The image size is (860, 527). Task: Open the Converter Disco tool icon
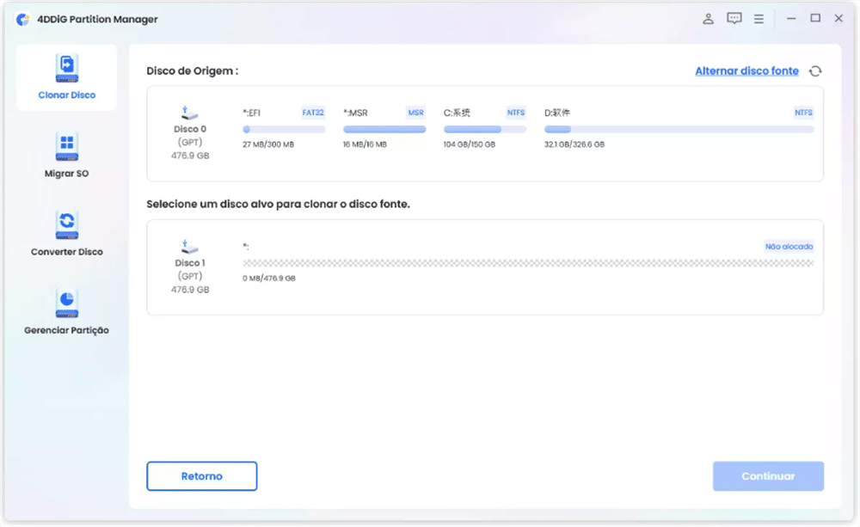pyautogui.click(x=66, y=225)
